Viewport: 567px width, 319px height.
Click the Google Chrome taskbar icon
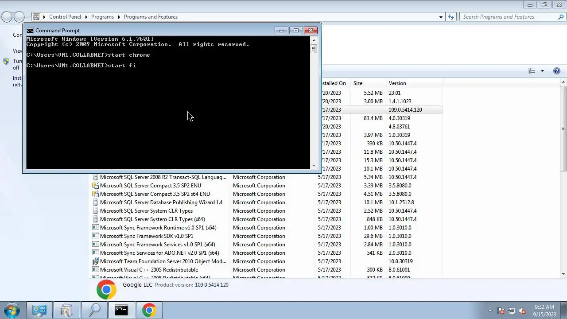pyautogui.click(x=149, y=310)
